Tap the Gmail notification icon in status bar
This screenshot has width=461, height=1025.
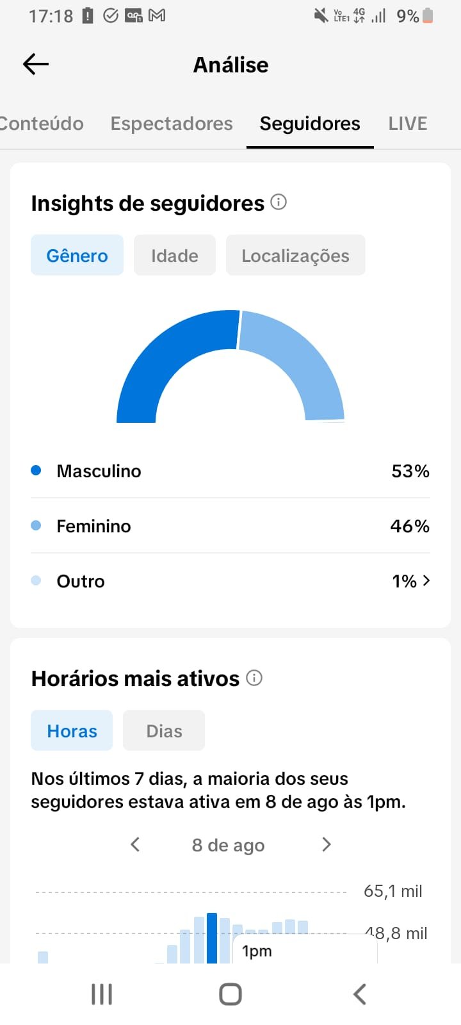(x=157, y=15)
